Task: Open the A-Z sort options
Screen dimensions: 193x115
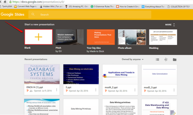Action: click(x=166, y=59)
